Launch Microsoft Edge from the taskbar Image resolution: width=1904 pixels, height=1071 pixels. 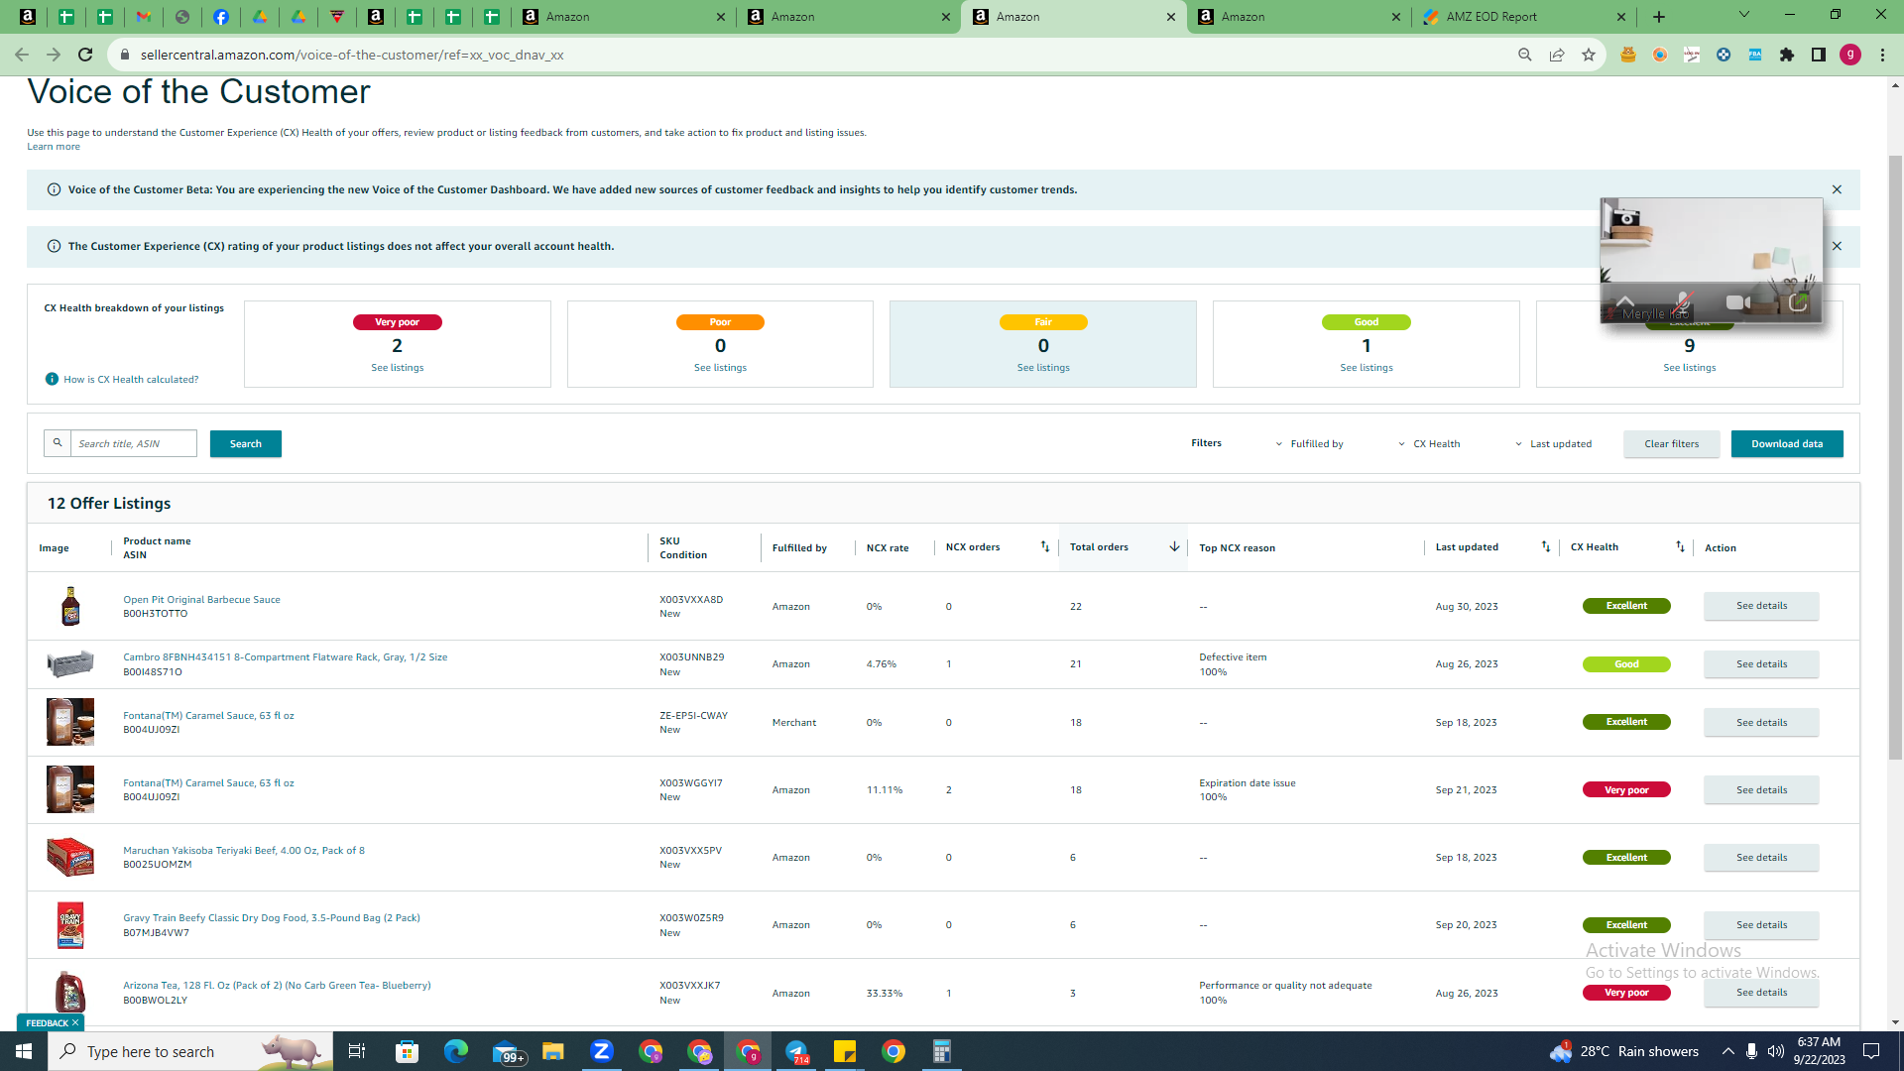[x=455, y=1051]
